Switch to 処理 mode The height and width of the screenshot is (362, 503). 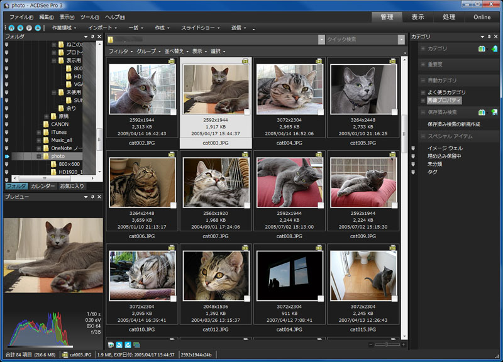point(448,17)
